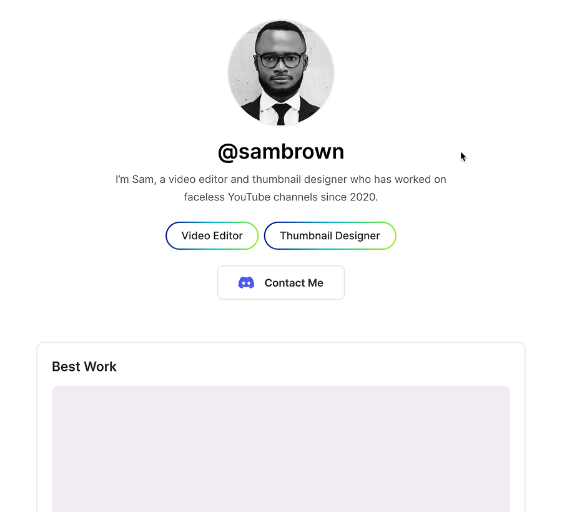Screen dimensions: 562x512
Task: Tap the gradient border of Video Editor pill
Action: [x=212, y=222]
